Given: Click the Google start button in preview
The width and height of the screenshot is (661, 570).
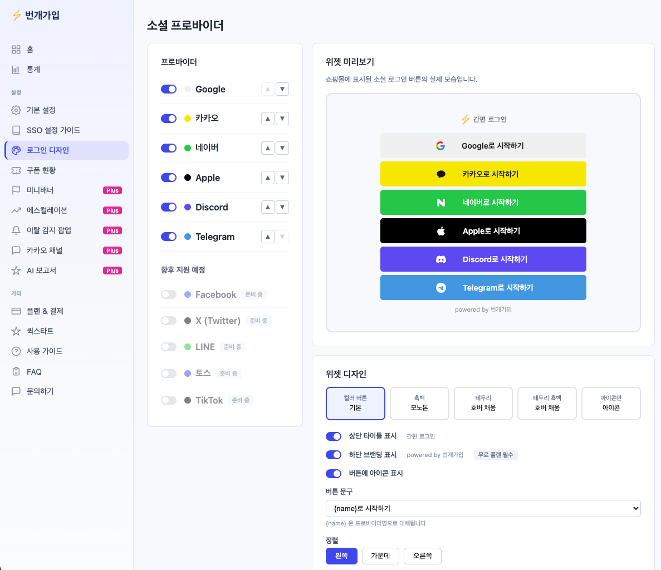Looking at the screenshot, I should (483, 146).
